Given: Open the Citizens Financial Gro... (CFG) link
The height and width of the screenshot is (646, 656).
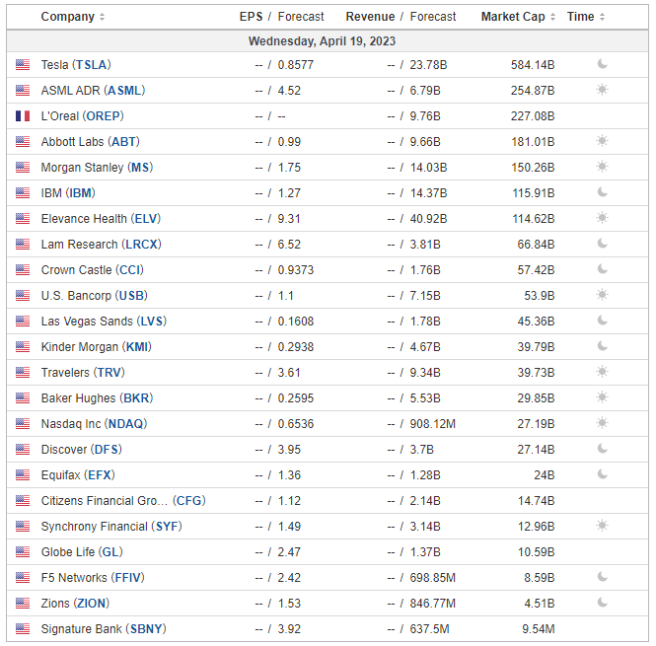Looking at the screenshot, I should [x=123, y=501].
